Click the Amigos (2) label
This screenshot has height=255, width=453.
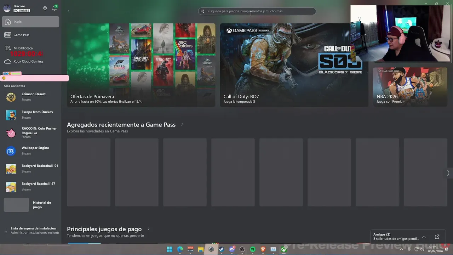click(382, 234)
